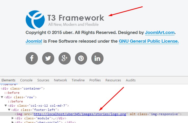
Task: Switch to the Console tab
Action: point(26,80)
